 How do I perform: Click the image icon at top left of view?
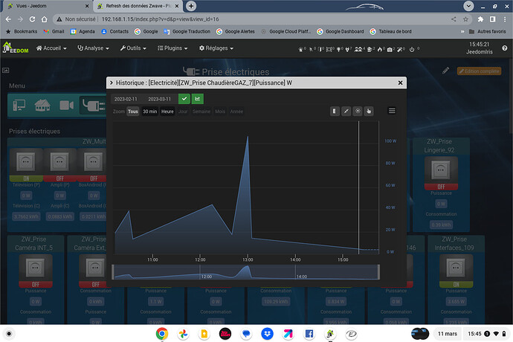tap(5, 71)
